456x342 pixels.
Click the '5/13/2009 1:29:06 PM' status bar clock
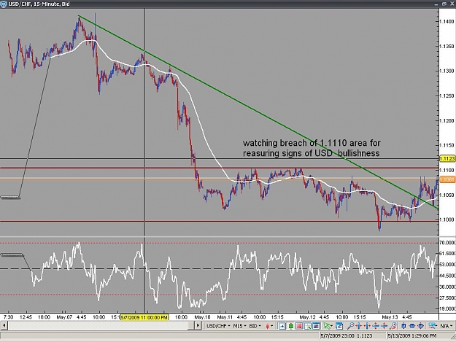pyautogui.click(x=411, y=336)
